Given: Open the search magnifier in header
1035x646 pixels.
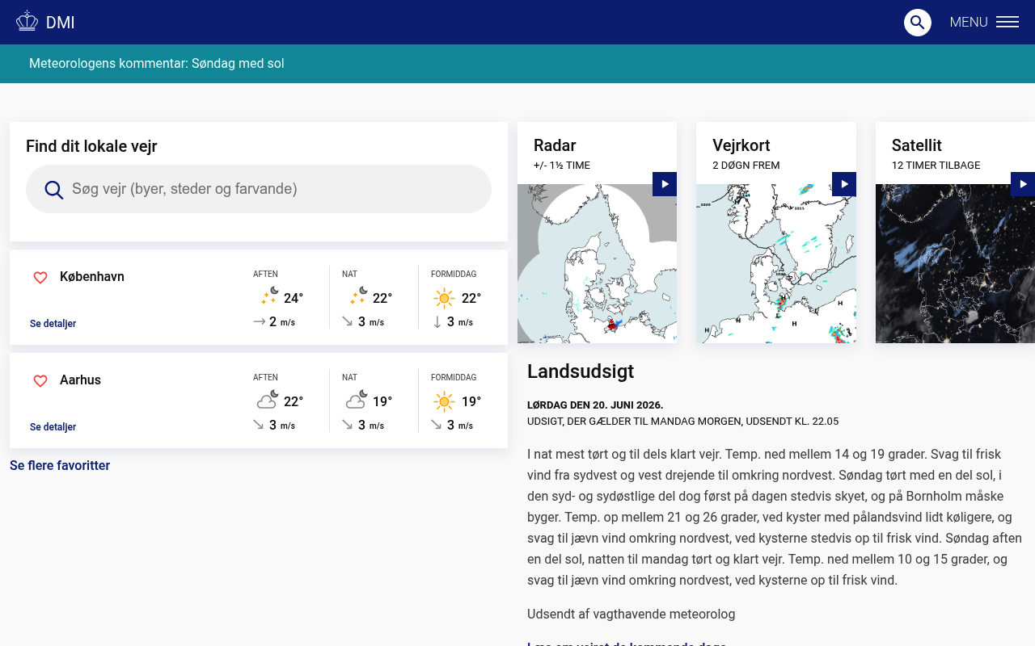Looking at the screenshot, I should click(918, 23).
